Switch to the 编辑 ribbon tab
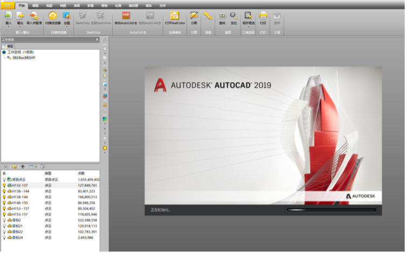Viewport: 407px width, 254px height. tap(35, 5)
